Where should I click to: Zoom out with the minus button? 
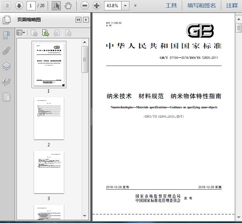[x=85, y=5]
